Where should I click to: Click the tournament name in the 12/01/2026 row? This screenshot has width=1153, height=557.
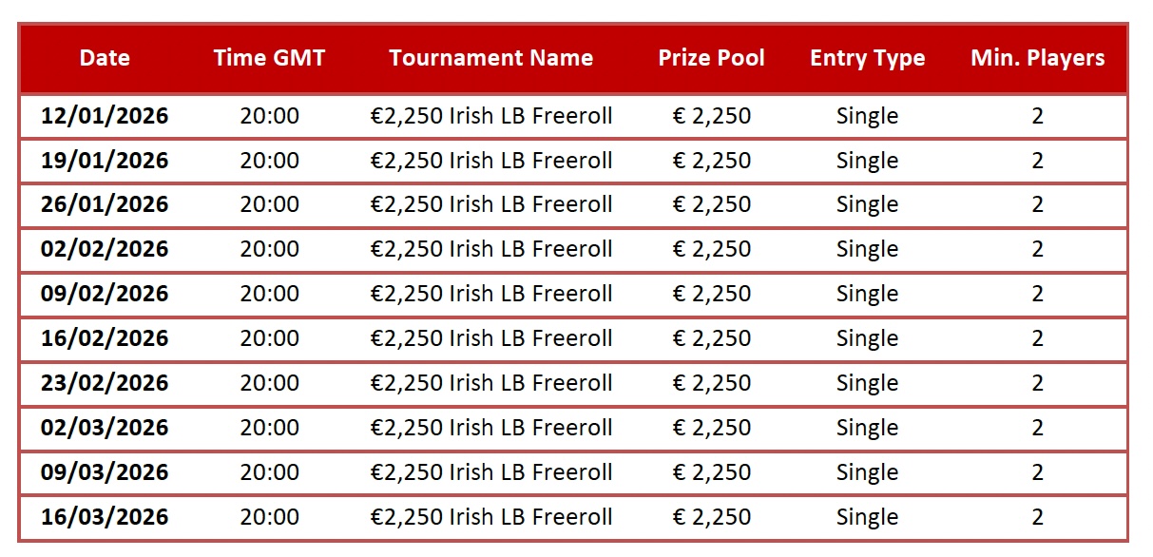(490, 116)
